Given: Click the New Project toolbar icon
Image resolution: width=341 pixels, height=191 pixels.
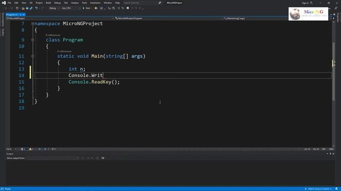Looking at the screenshot, I should coord(17,8).
